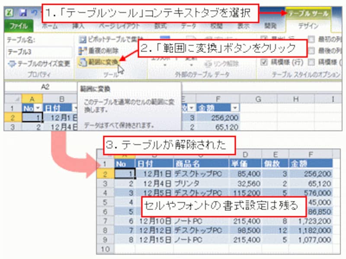
Task: Select column H header in upper sheet
Action: click(x=296, y=99)
